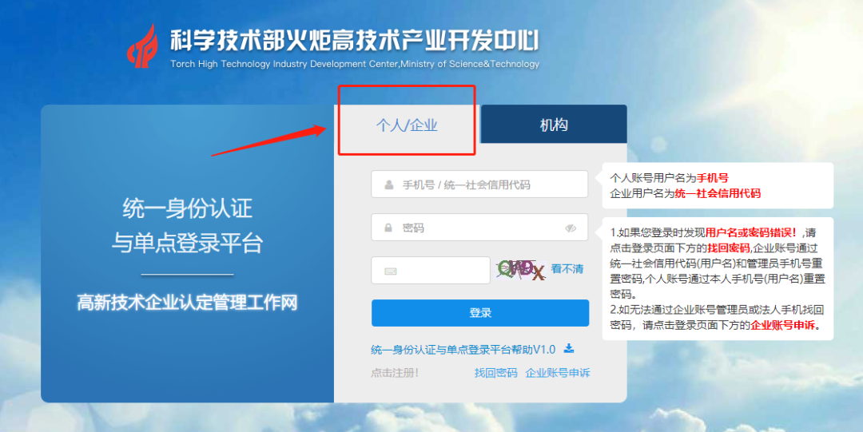Click the red torch logo icon

[x=142, y=46]
